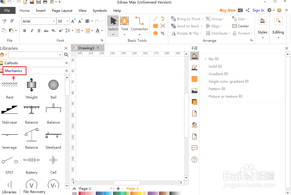Select No fill option
Viewport: 291px width, 195px height.
pos(211,59)
